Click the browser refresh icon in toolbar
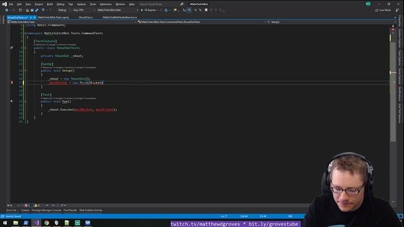Screen dimensions: 404x227 166,10
